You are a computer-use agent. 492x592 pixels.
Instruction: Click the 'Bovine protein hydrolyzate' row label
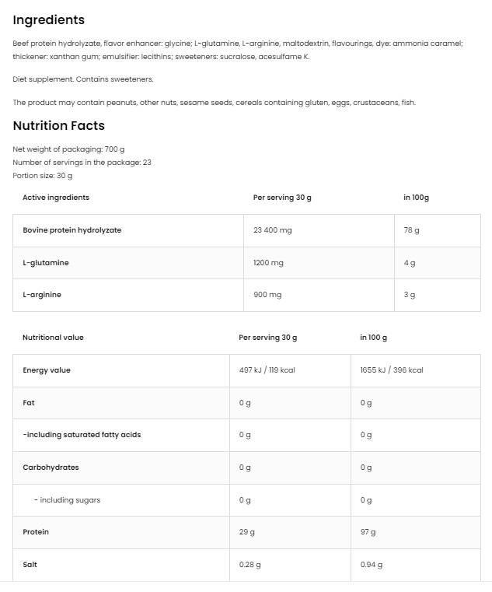click(72, 230)
